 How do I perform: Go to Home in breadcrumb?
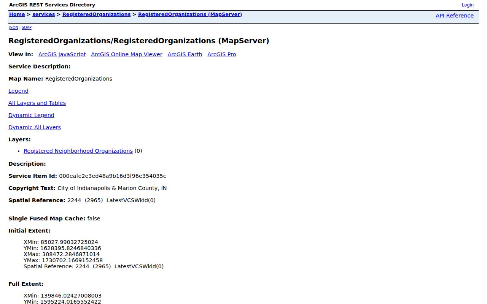(x=17, y=14)
